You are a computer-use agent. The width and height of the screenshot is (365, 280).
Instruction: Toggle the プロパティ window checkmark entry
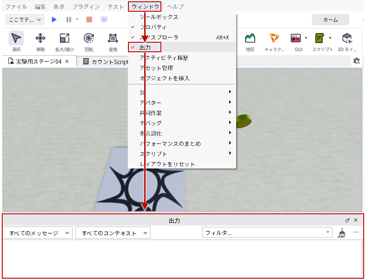pos(182,27)
